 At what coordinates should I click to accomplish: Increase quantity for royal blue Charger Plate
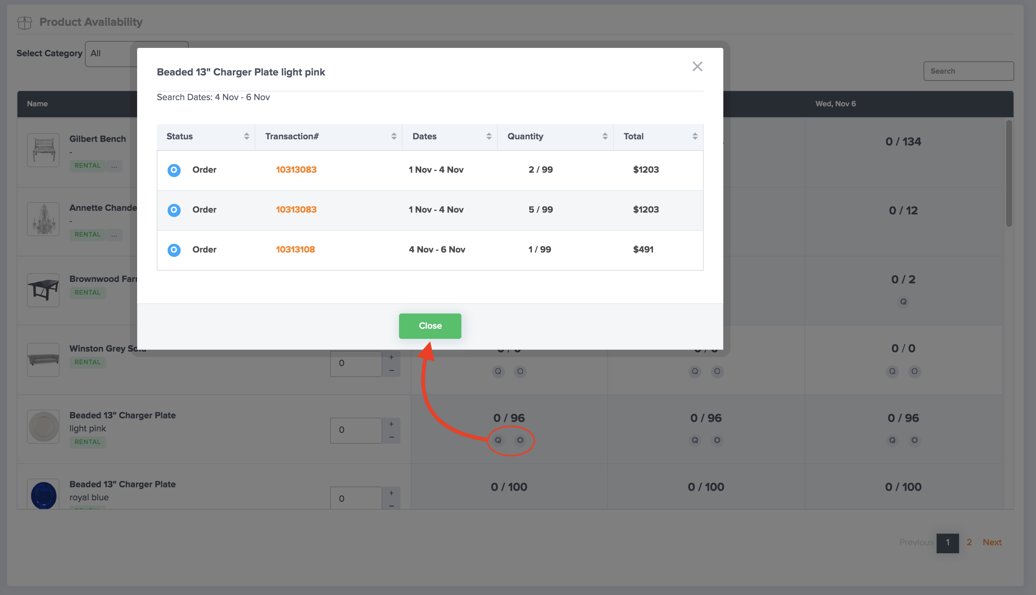pos(391,493)
